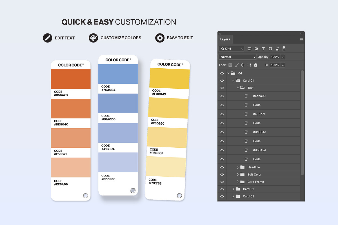The height and width of the screenshot is (225, 338).
Task: Select the #e59b71 layer name
Action: (259, 114)
